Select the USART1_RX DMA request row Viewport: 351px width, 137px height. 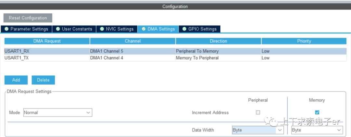[x=47, y=51]
